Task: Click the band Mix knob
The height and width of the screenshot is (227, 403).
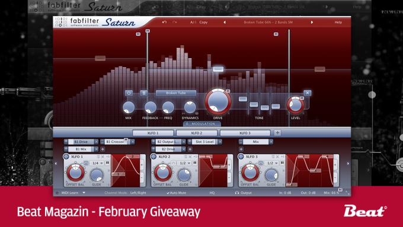Action: coord(128,107)
